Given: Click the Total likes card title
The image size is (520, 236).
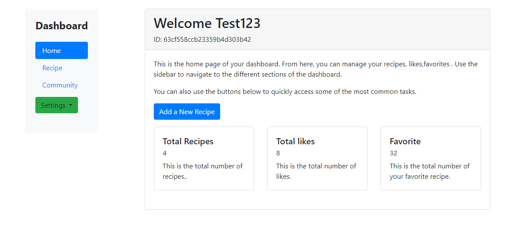Looking at the screenshot, I should pyautogui.click(x=296, y=141).
